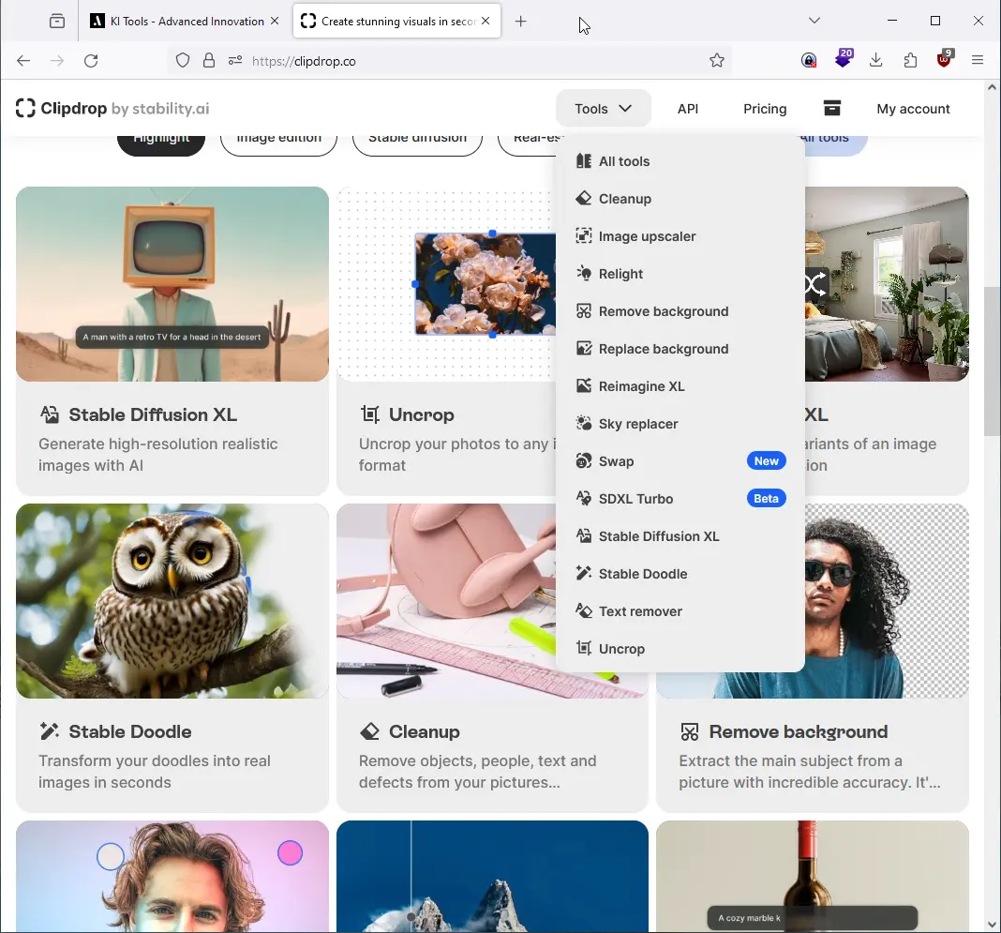This screenshot has height=933, width=1001.
Task: Click the SDXL Turbo icon in menu
Action: [x=584, y=499]
